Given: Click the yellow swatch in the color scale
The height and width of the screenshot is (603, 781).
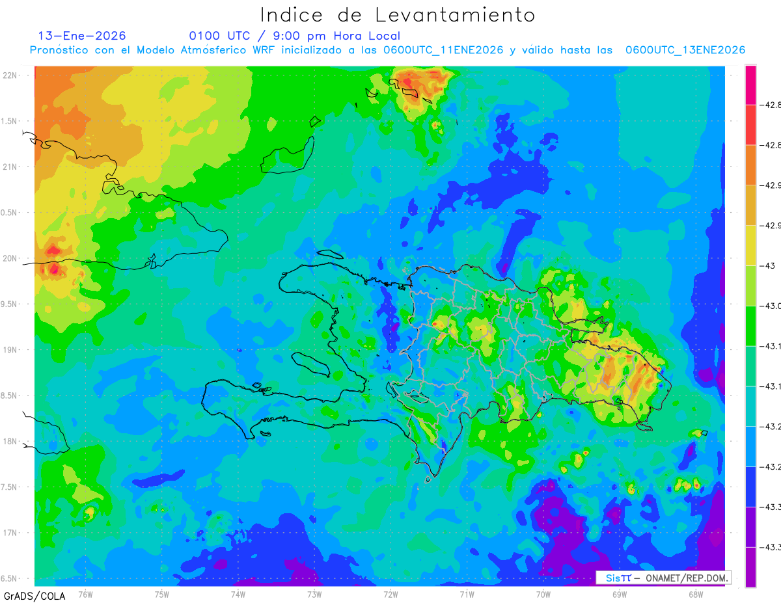Looking at the screenshot, I should (x=750, y=246).
